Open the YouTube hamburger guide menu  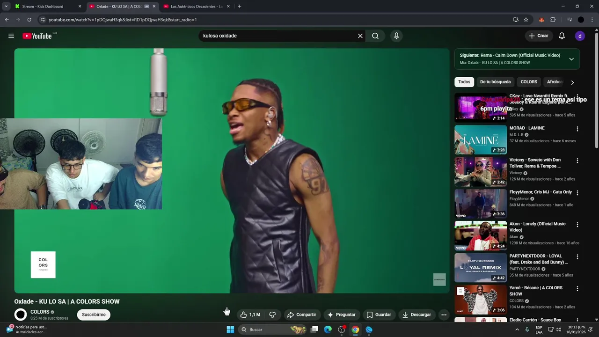(11, 36)
